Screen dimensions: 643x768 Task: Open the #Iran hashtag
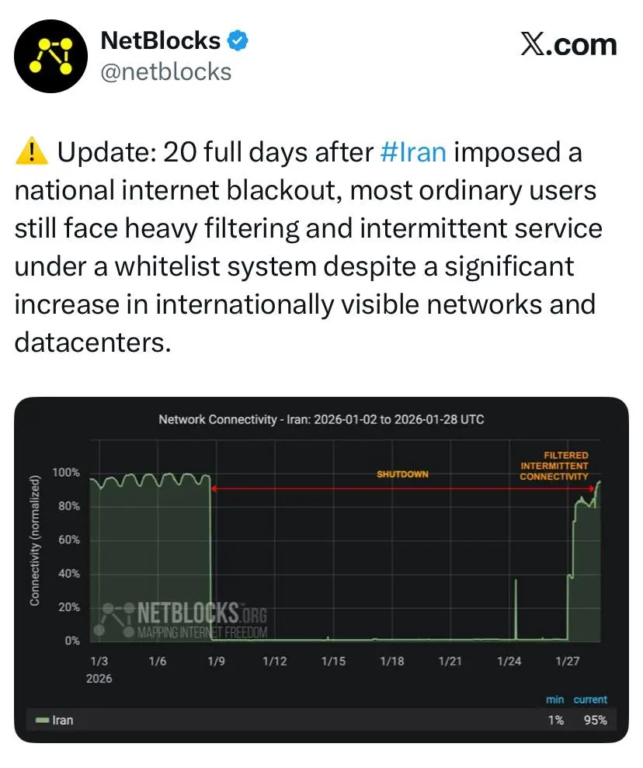coord(413,151)
